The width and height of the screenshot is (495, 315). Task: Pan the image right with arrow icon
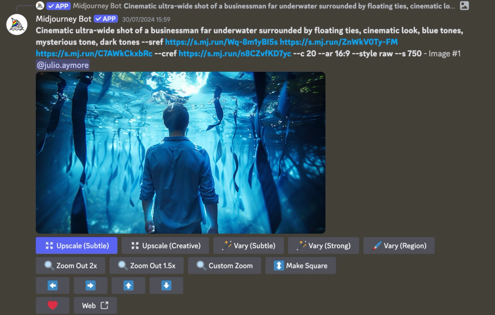click(91, 286)
